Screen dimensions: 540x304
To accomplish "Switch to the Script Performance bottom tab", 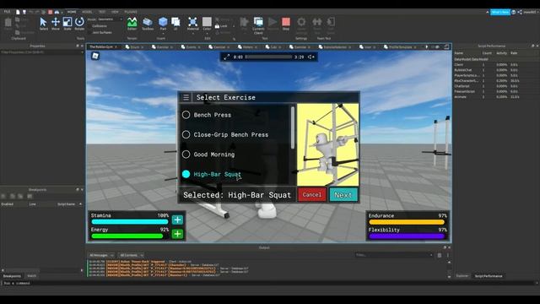I will 489,276.
